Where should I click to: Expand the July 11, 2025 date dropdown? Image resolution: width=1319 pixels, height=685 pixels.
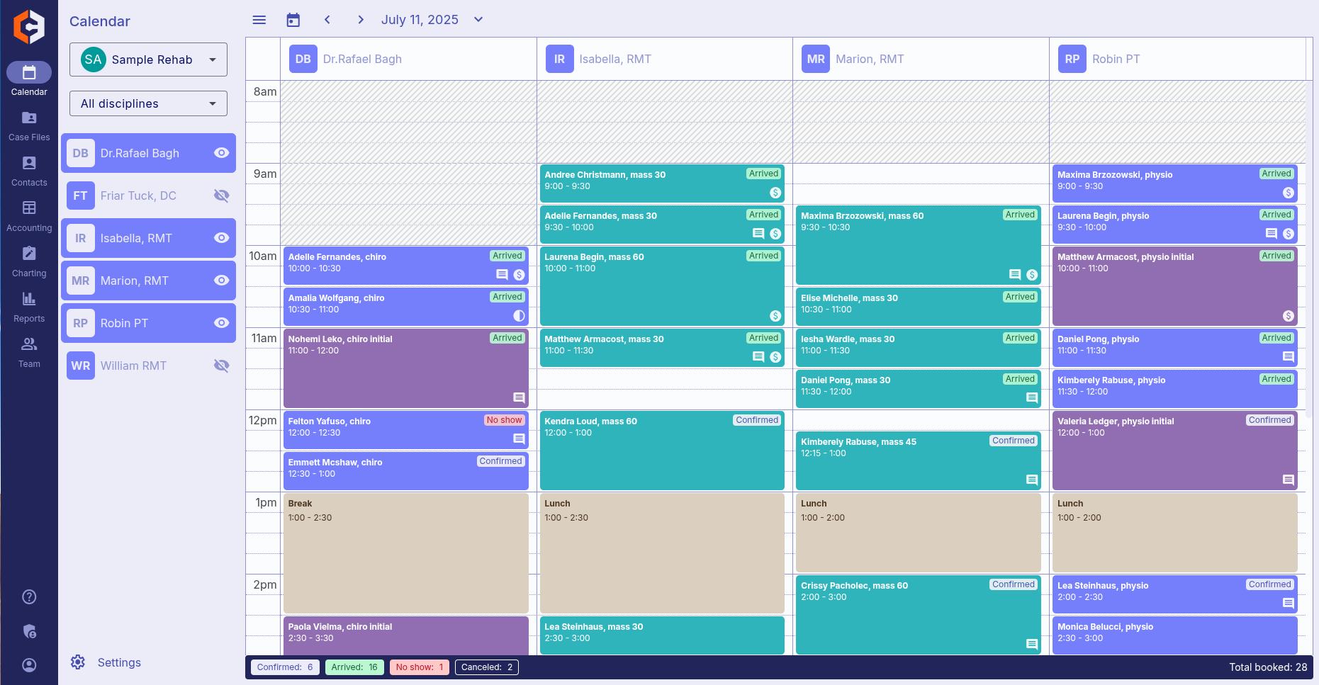478,20
